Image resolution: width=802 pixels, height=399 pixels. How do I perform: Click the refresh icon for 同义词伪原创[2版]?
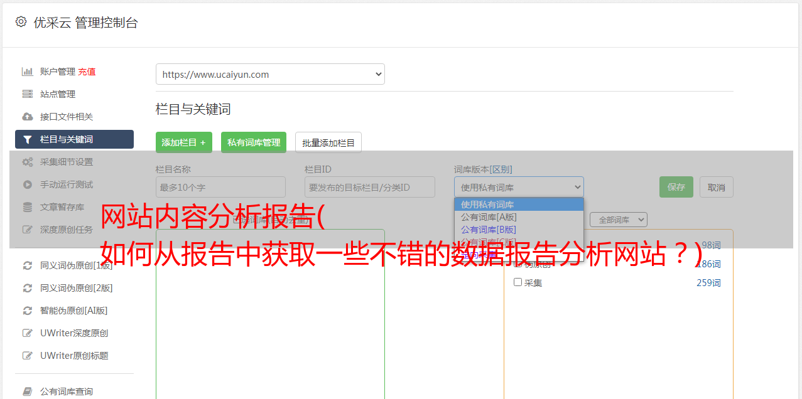pyautogui.click(x=28, y=288)
